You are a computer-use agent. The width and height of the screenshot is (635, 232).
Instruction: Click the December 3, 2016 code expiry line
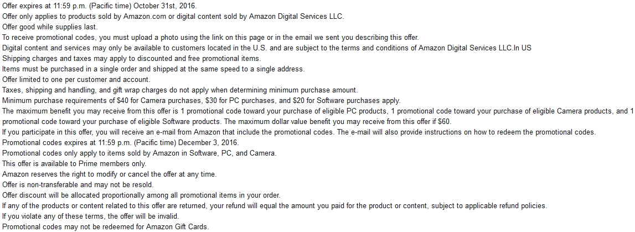(x=97, y=143)
